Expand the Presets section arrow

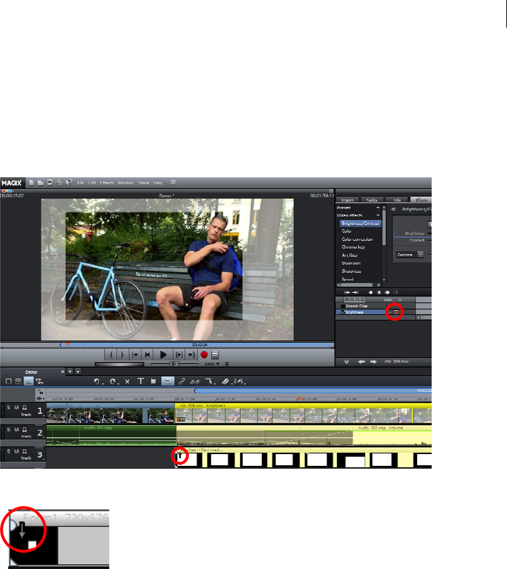[378, 208]
